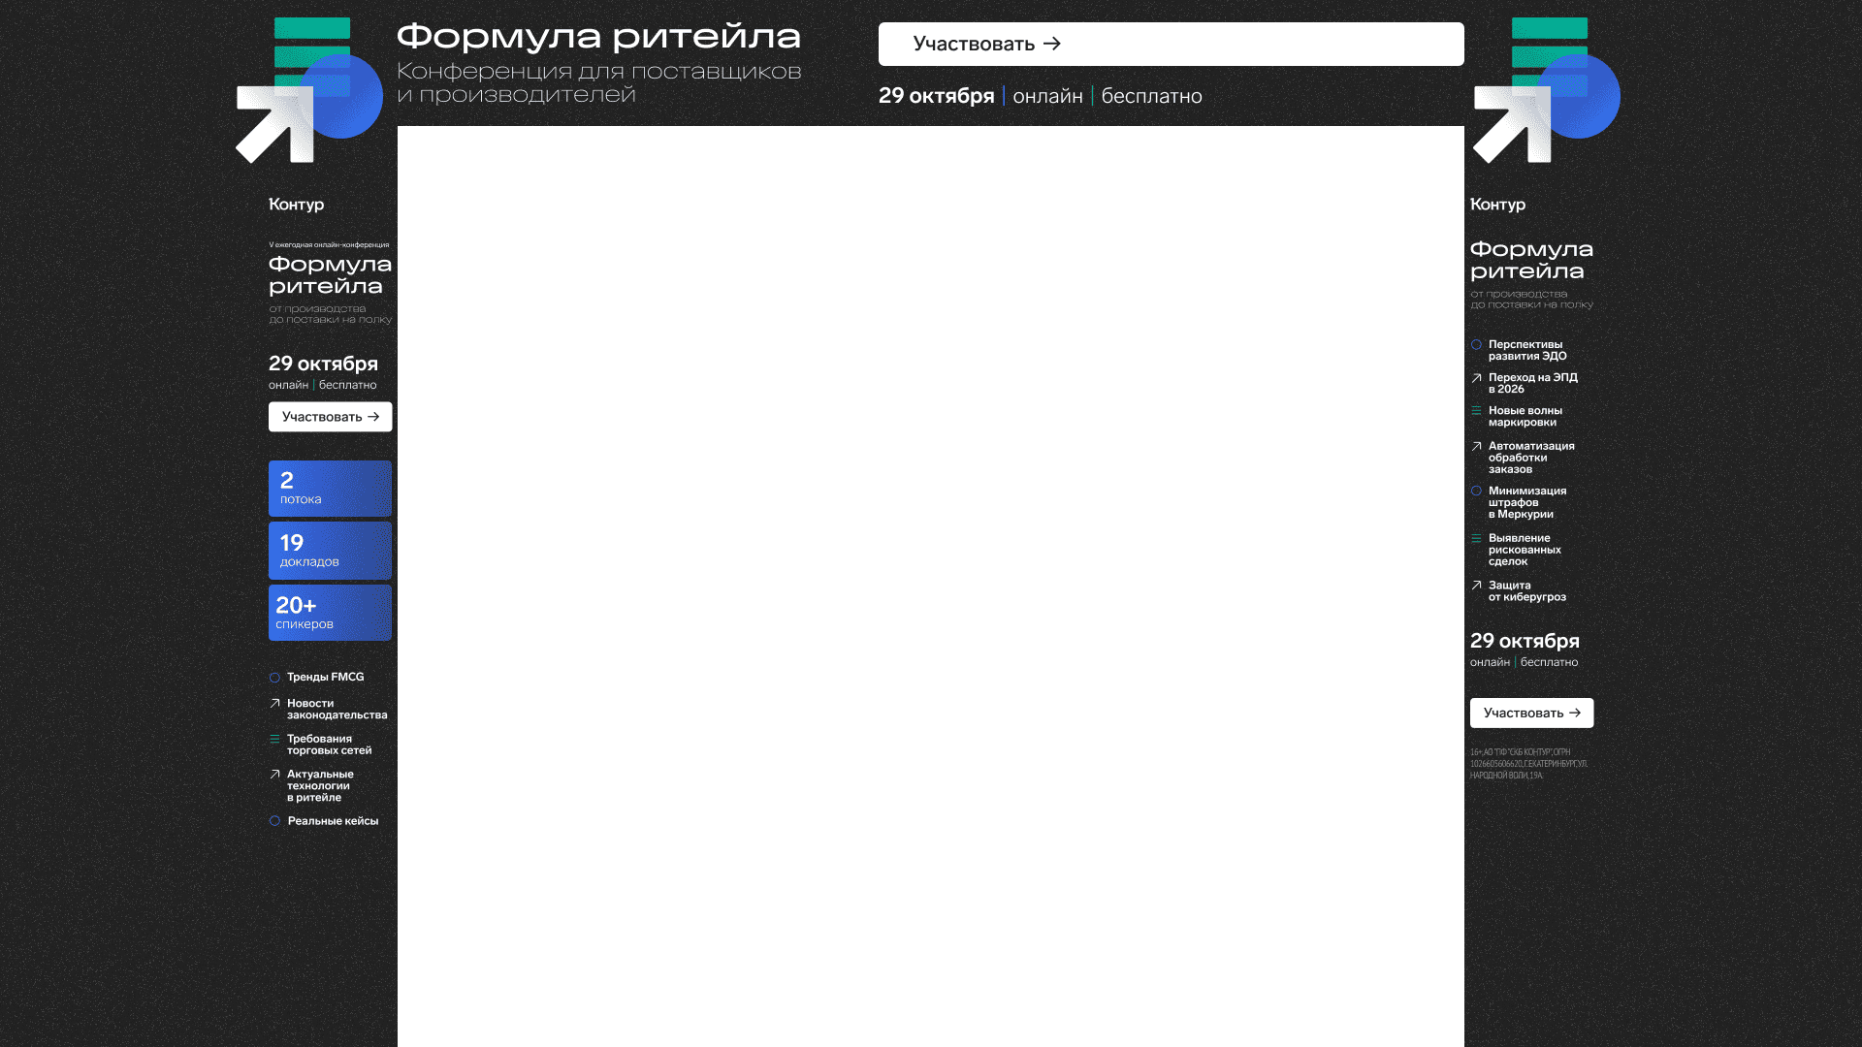Click circle icon beside Перспективы развития ЭДО
Image resolution: width=1862 pixels, height=1047 pixels.
click(x=1476, y=345)
